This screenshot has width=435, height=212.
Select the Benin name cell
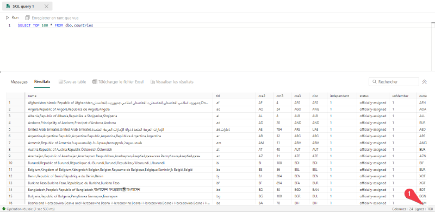[x=119, y=176]
